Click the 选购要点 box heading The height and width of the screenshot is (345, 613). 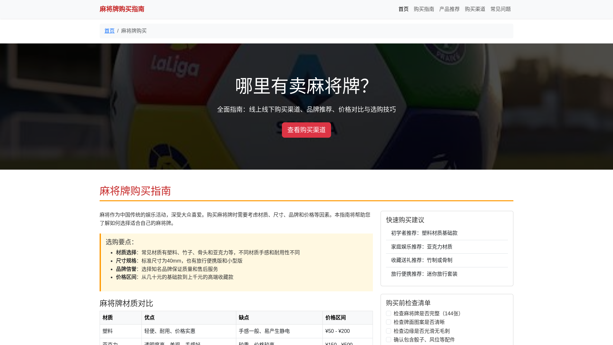click(x=120, y=242)
